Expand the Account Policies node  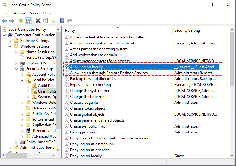[22, 75]
